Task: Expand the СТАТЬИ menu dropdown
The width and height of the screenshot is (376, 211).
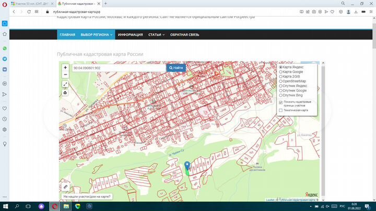Action: (156, 35)
